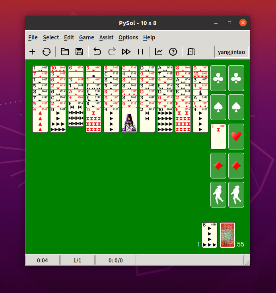Click the left diamonds foundation

pos(218,165)
